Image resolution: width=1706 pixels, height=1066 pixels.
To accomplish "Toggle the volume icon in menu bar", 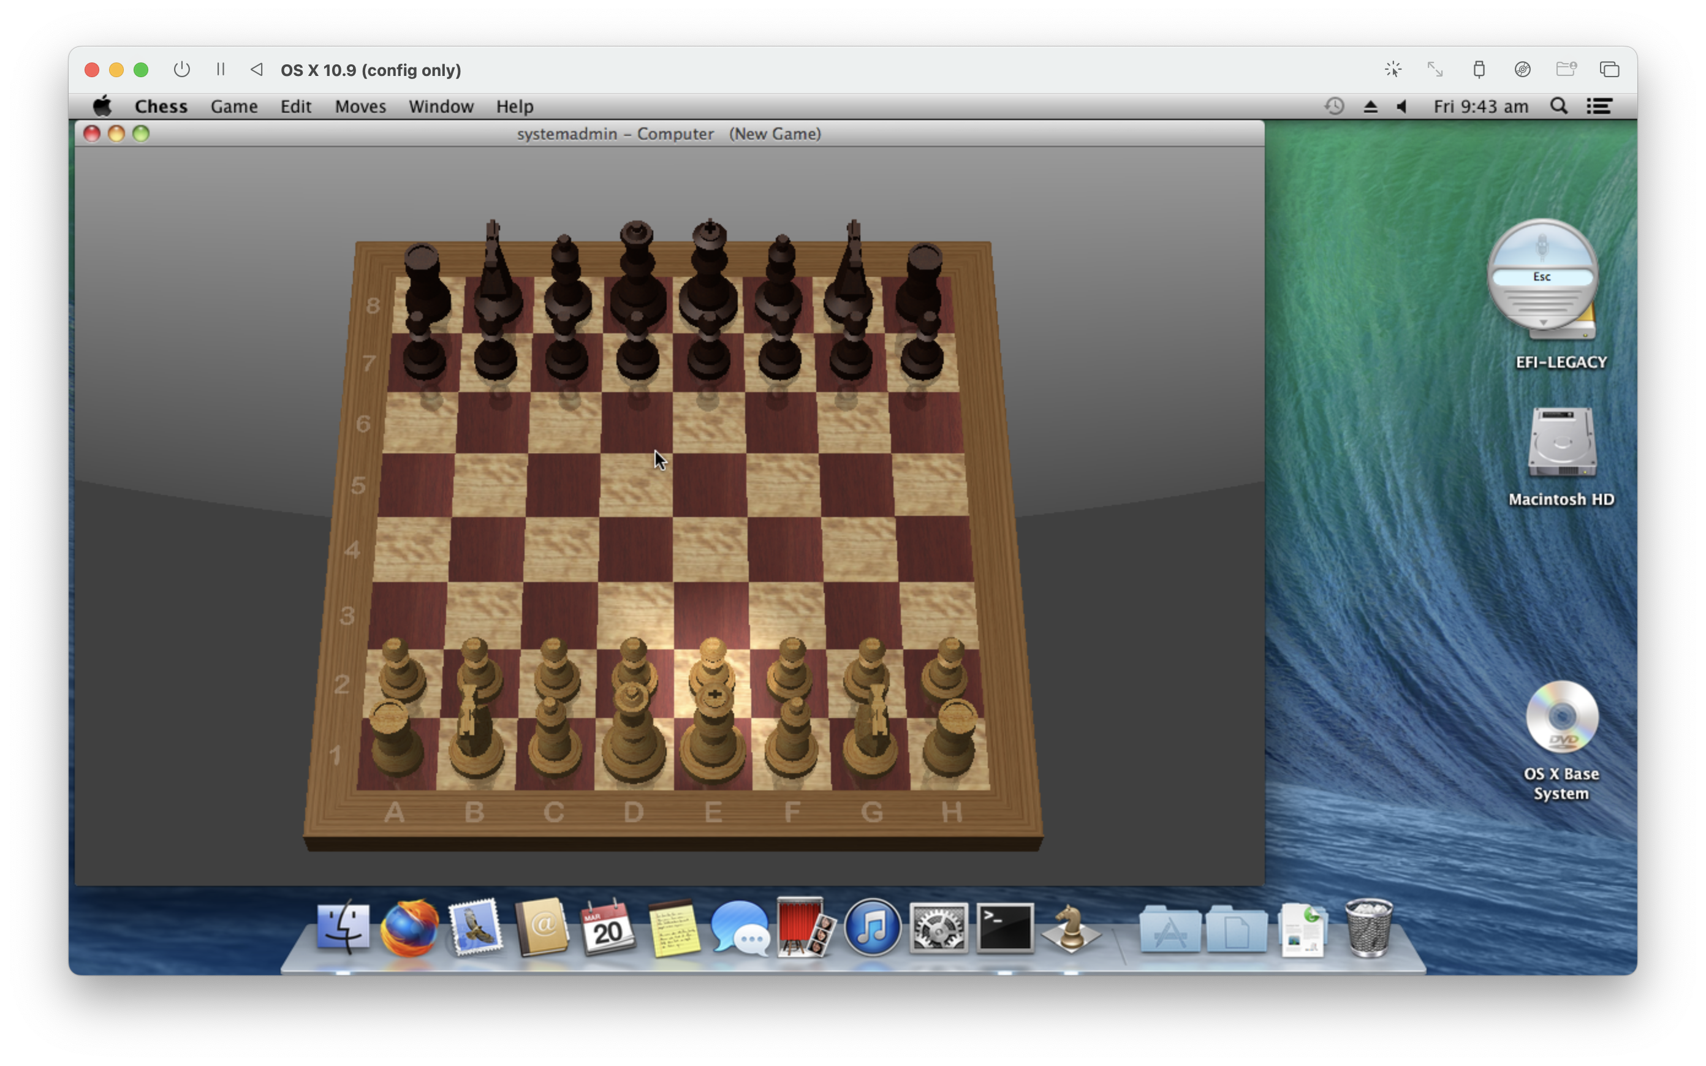I will coord(1401,107).
